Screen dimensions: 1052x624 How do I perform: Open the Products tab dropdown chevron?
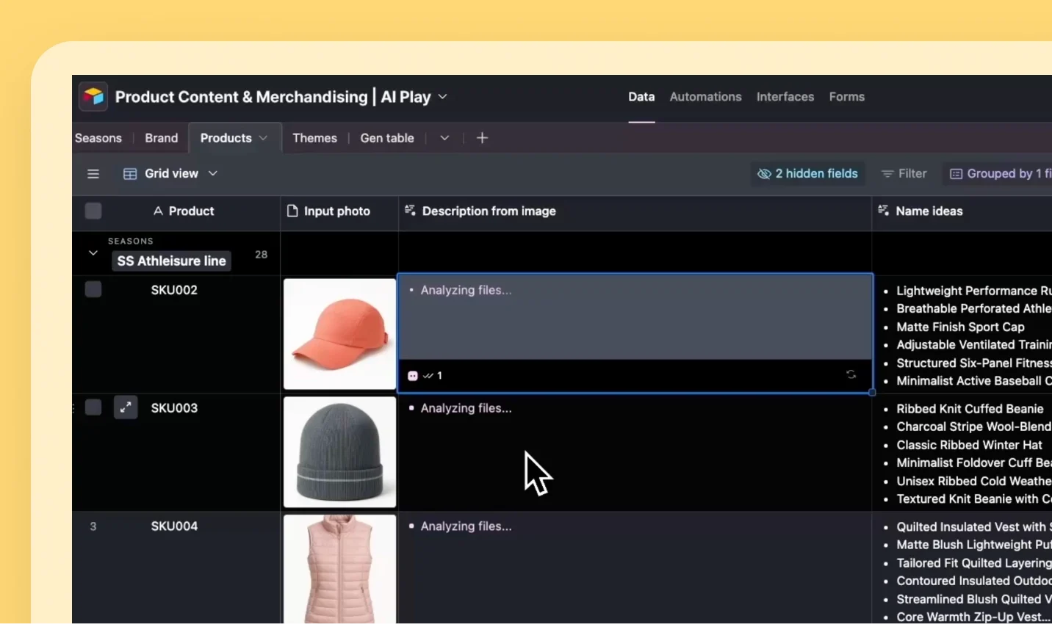coord(263,137)
